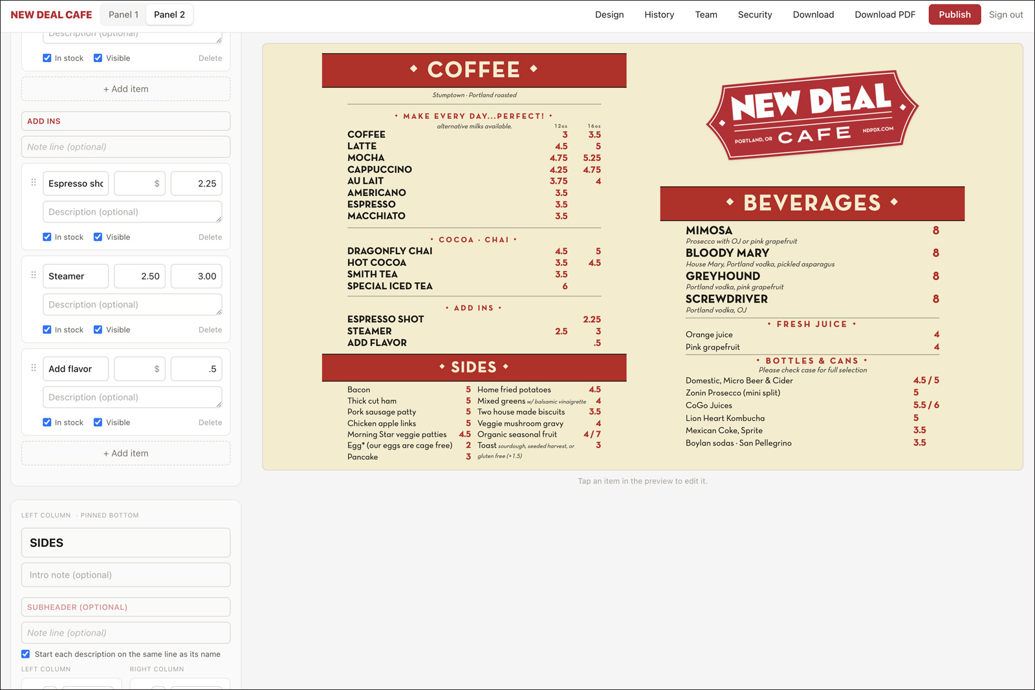The width and height of the screenshot is (1035, 690).
Task: Click BLOODY MARY in the preview
Action: click(x=727, y=253)
